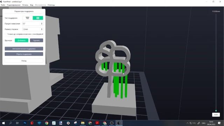224x126 pixels.
Task: Open the Помощь menu
Action: tap(51, 5)
